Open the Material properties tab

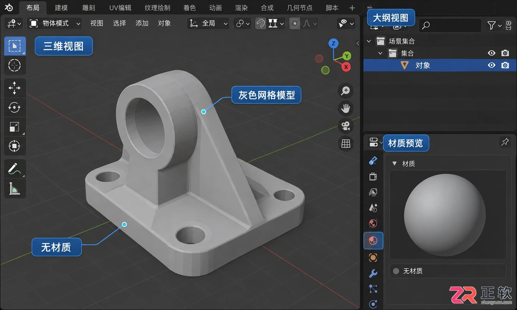[x=373, y=240]
